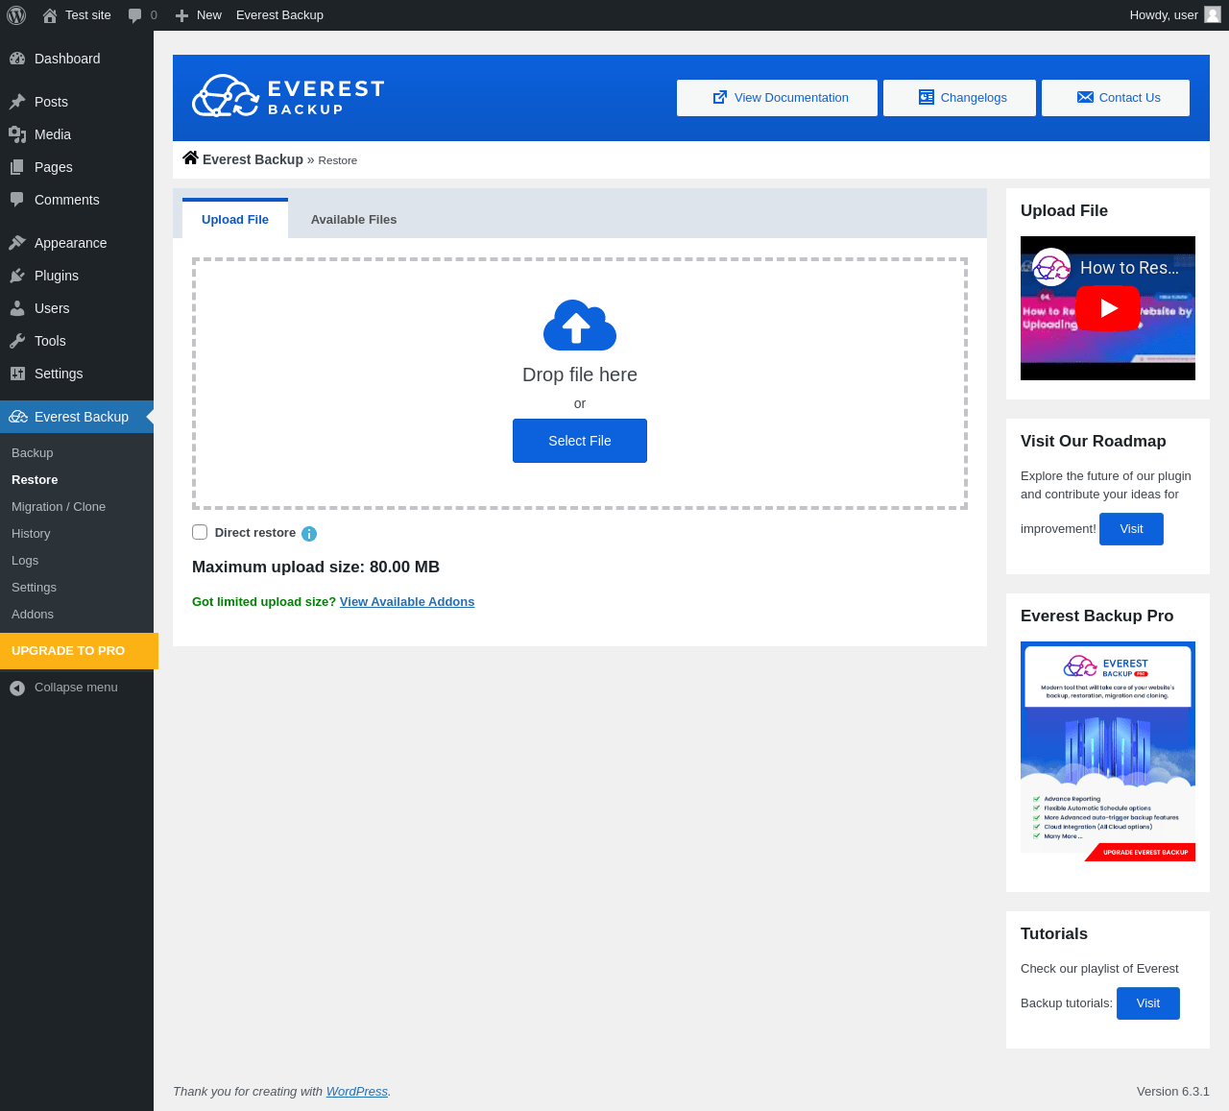Click the WordPress logo icon in admin bar
Viewport: 1229px width, 1111px height.
coord(16,15)
